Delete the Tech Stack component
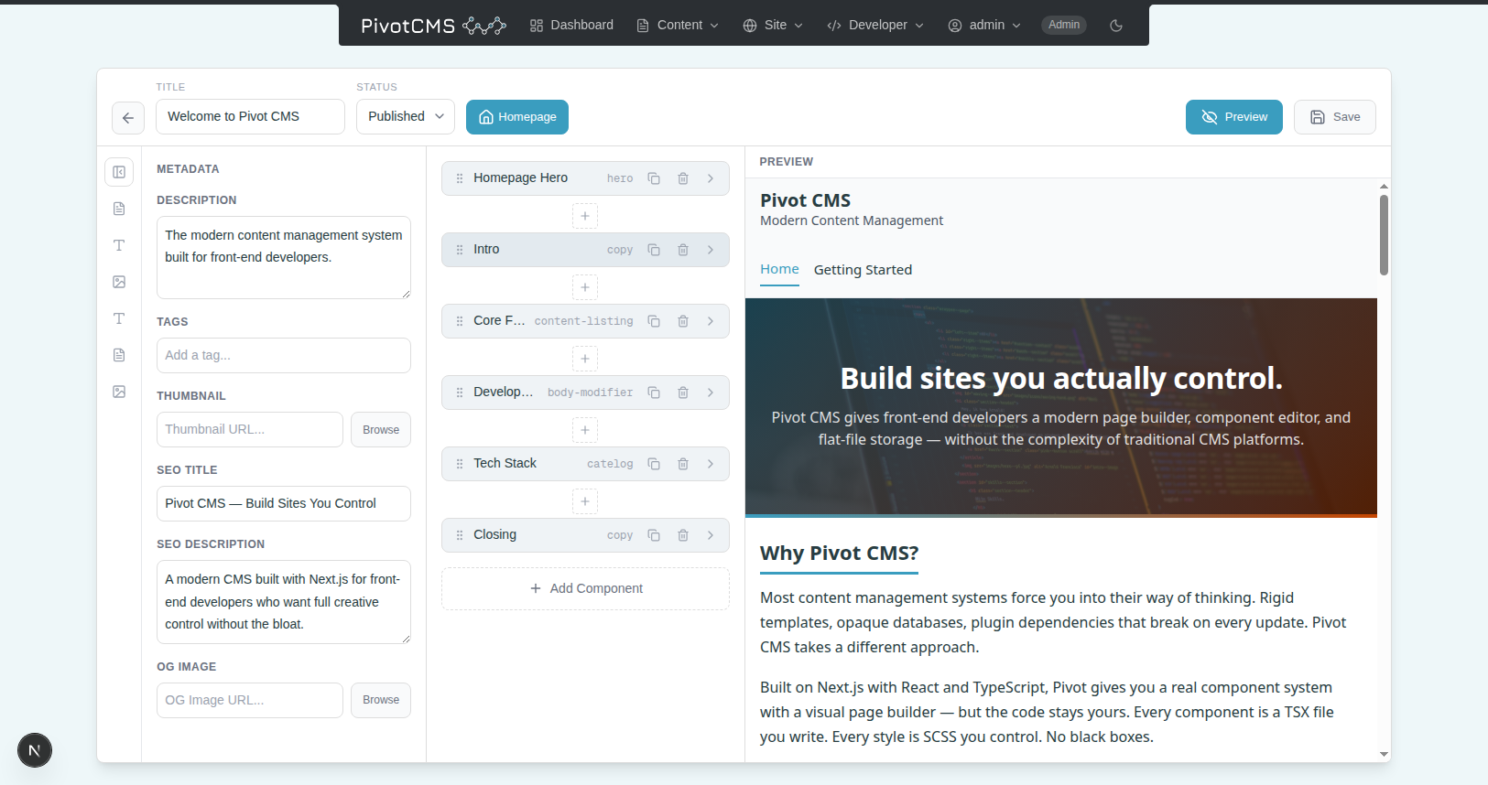The image size is (1488, 785). tap(683, 464)
